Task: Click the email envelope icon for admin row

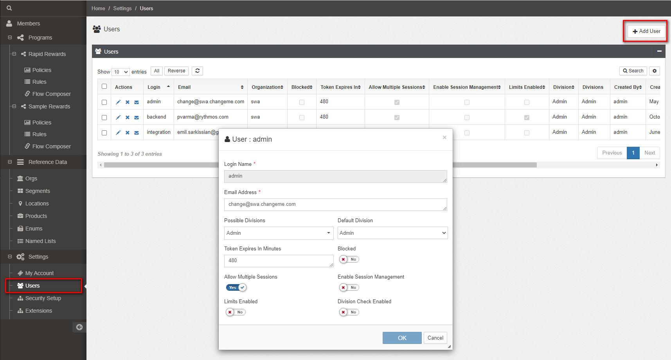Action: tap(137, 102)
